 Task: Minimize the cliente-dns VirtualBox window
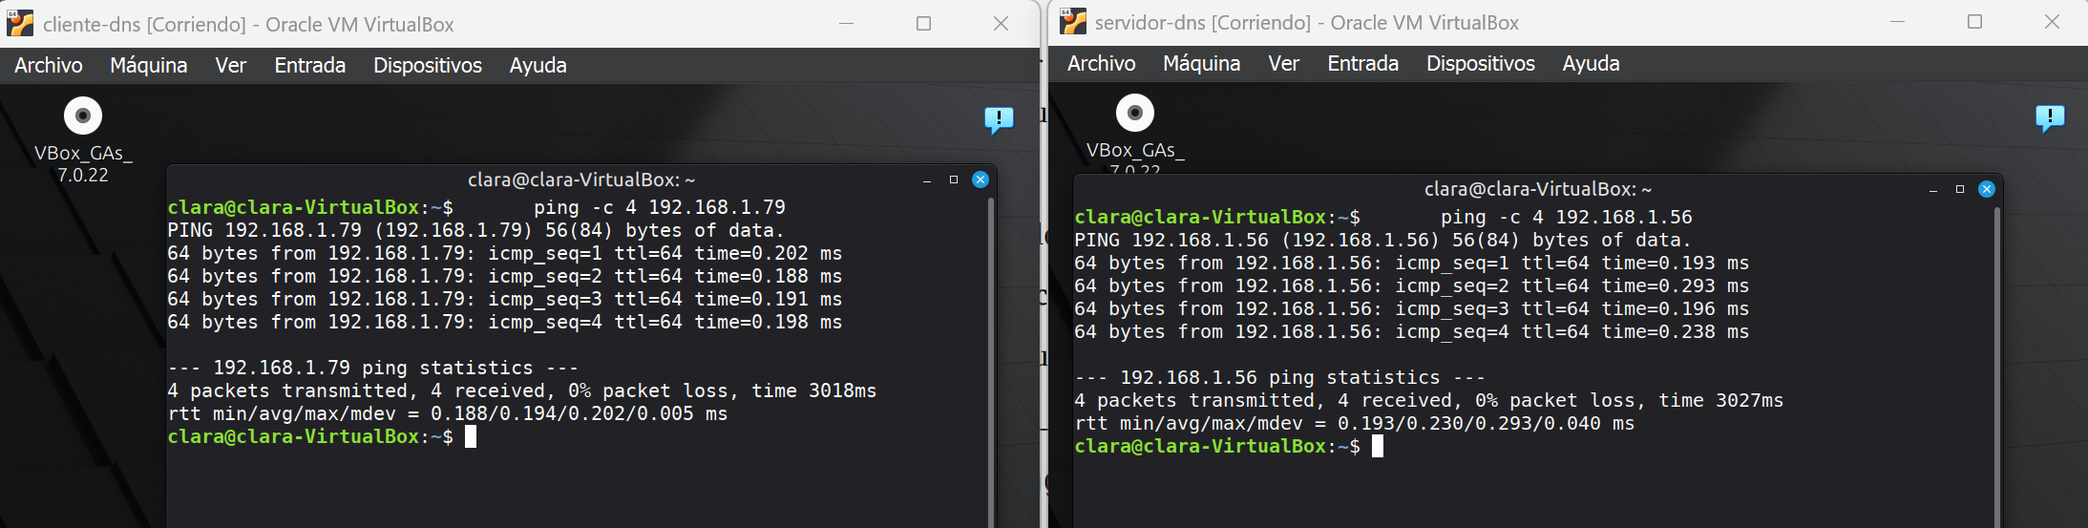click(x=846, y=24)
